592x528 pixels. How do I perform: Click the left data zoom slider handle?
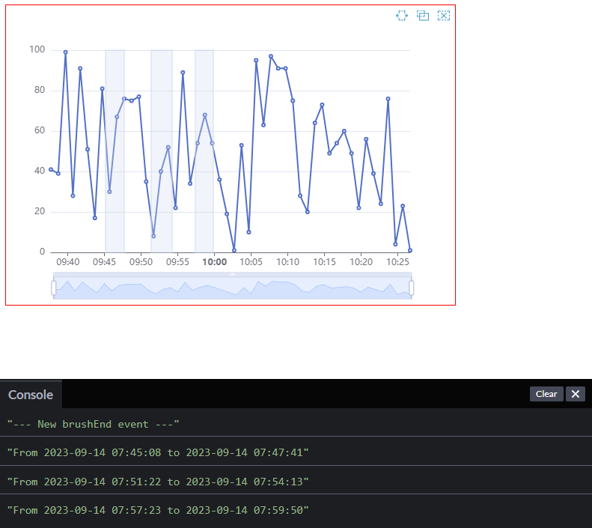coord(54,288)
